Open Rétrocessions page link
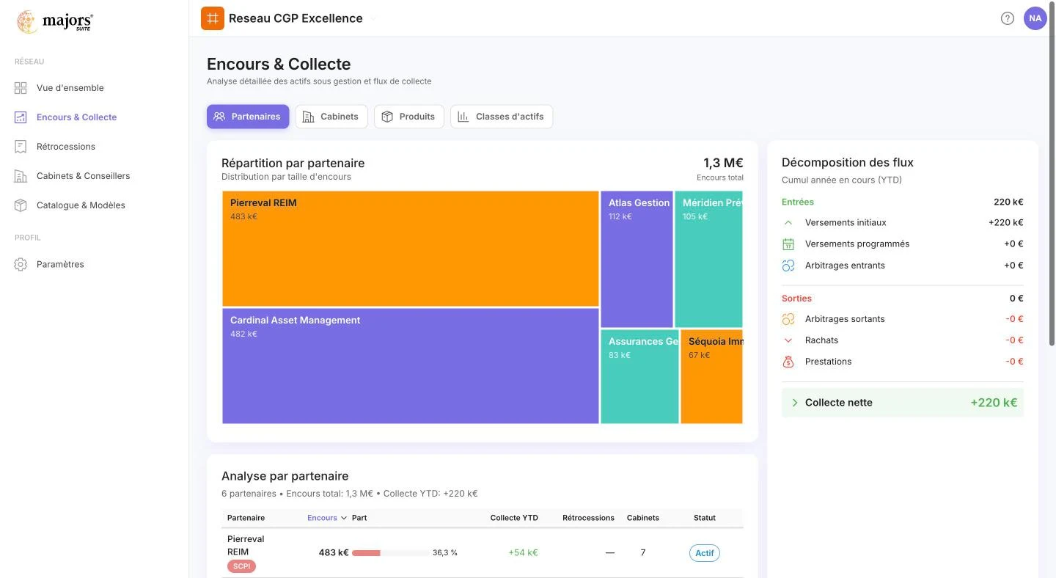This screenshot has width=1056, height=578. tap(66, 147)
